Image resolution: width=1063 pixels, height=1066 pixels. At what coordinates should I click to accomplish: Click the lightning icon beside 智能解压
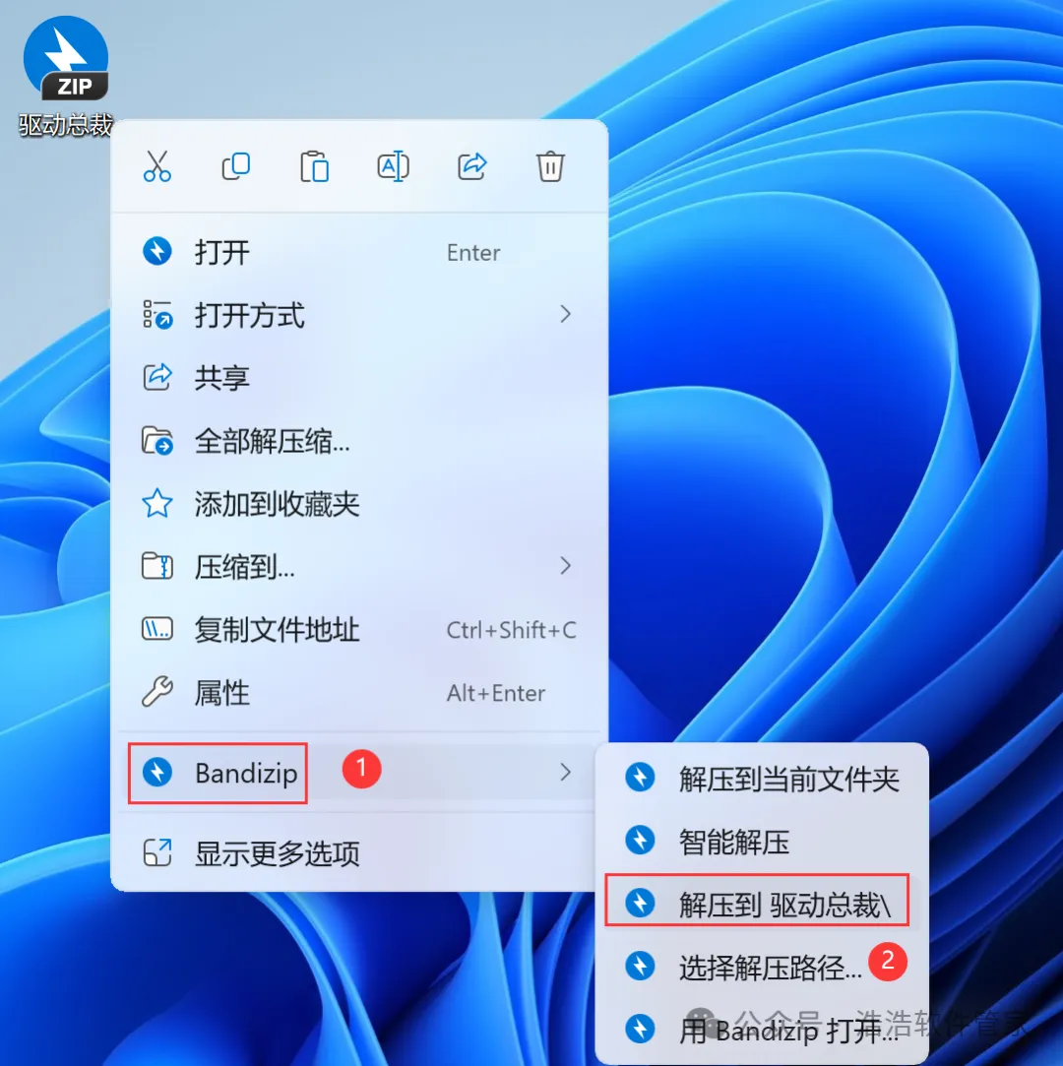(x=640, y=841)
